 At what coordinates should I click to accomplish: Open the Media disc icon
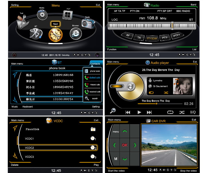[x=42, y=14]
